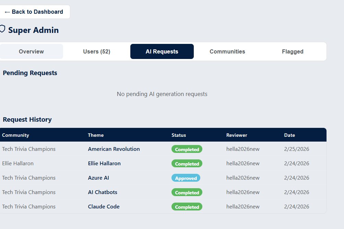Image resolution: width=344 pixels, height=229 pixels.
Task: Click the Back to Dashboard button
Action: (34, 12)
